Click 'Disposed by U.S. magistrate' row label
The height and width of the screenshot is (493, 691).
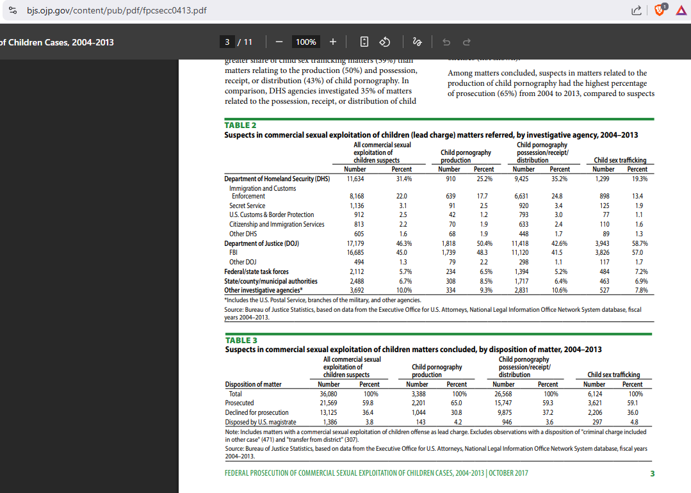261,422
